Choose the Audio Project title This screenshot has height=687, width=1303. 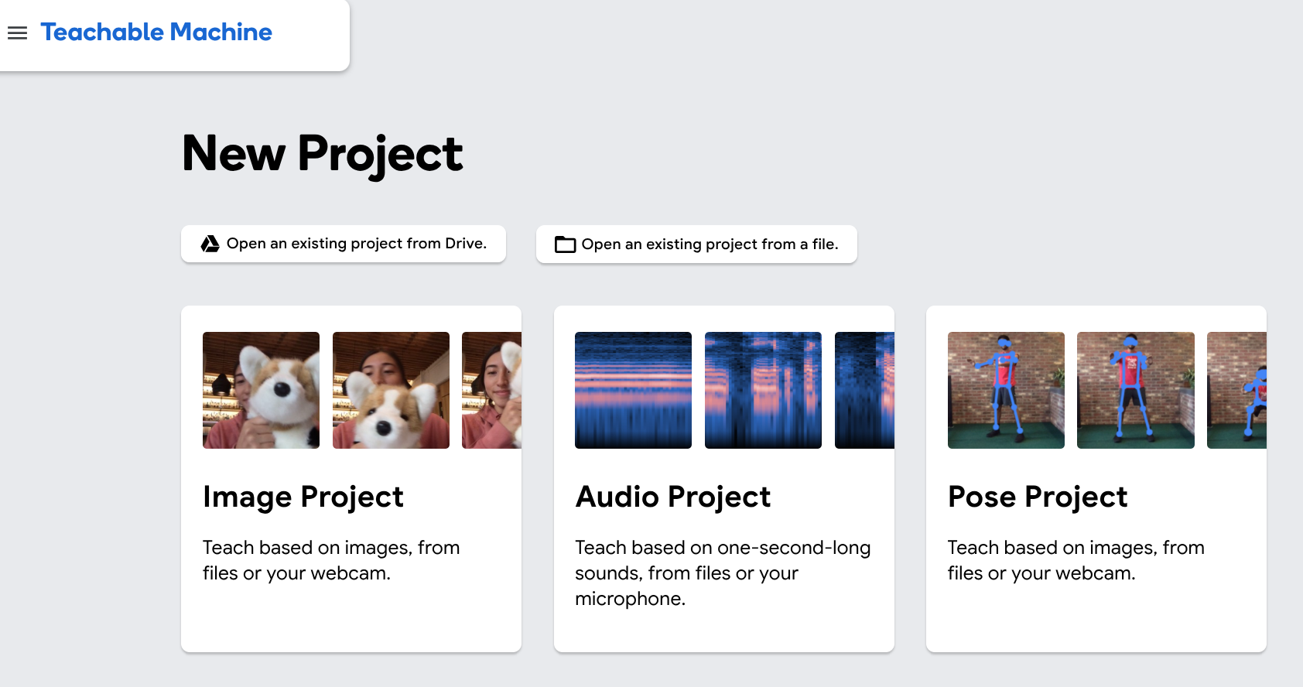[x=673, y=497]
